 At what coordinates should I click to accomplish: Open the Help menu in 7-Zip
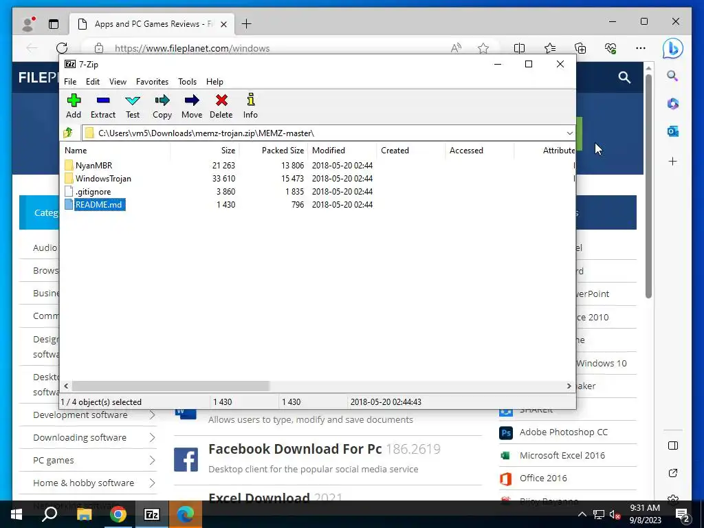[214, 82]
